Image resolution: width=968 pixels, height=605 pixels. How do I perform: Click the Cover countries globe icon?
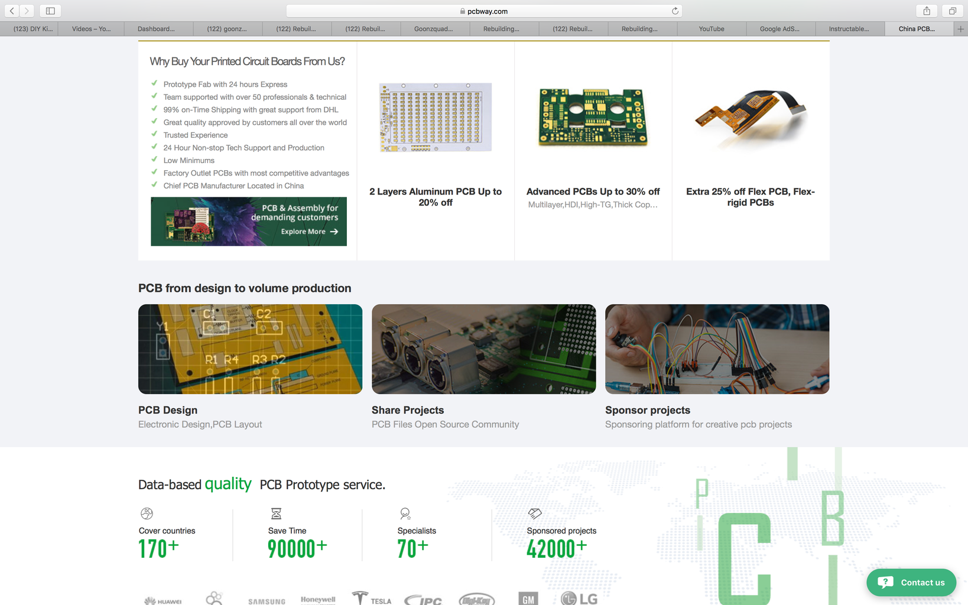pos(147,513)
